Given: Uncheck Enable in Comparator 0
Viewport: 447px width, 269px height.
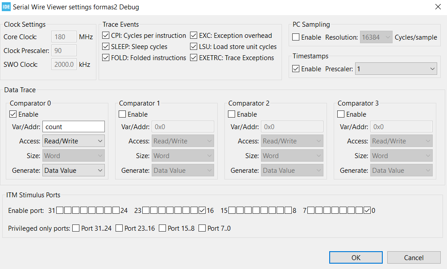Looking at the screenshot, I should [x=13, y=114].
